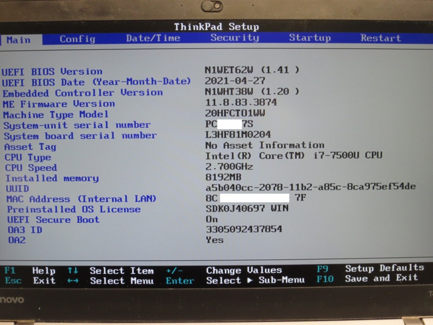Select the Installed memory label
Screen dimensions: 433x325
point(52,179)
